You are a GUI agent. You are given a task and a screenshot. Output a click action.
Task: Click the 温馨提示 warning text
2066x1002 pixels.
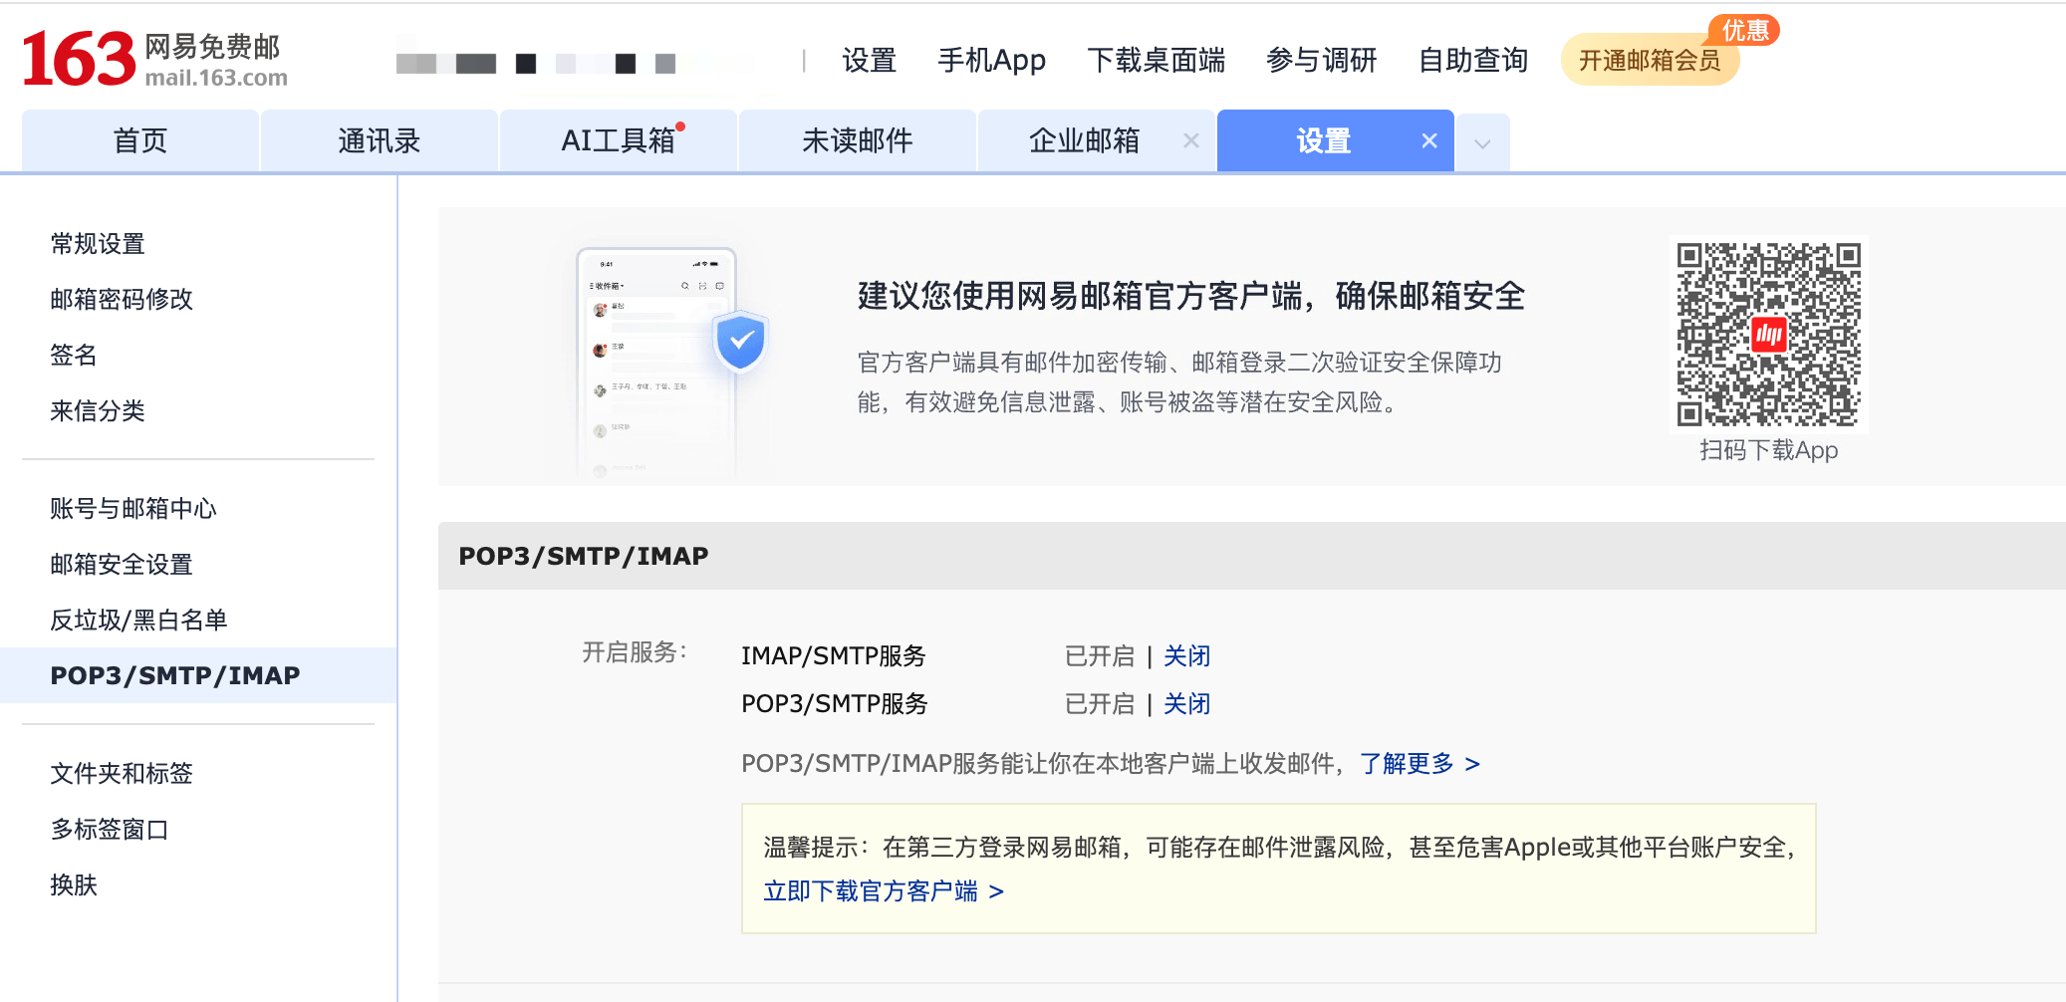[x=1279, y=848]
